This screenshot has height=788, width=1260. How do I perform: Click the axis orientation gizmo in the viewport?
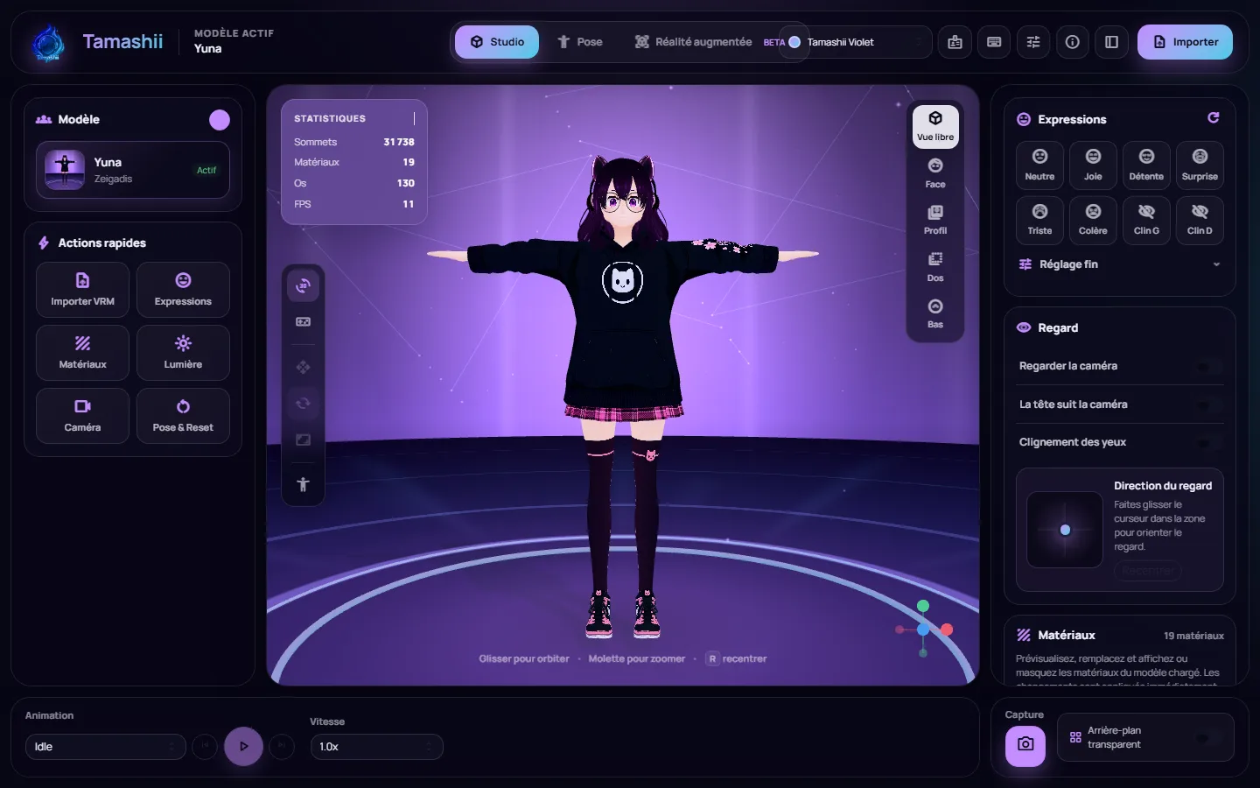(x=923, y=629)
